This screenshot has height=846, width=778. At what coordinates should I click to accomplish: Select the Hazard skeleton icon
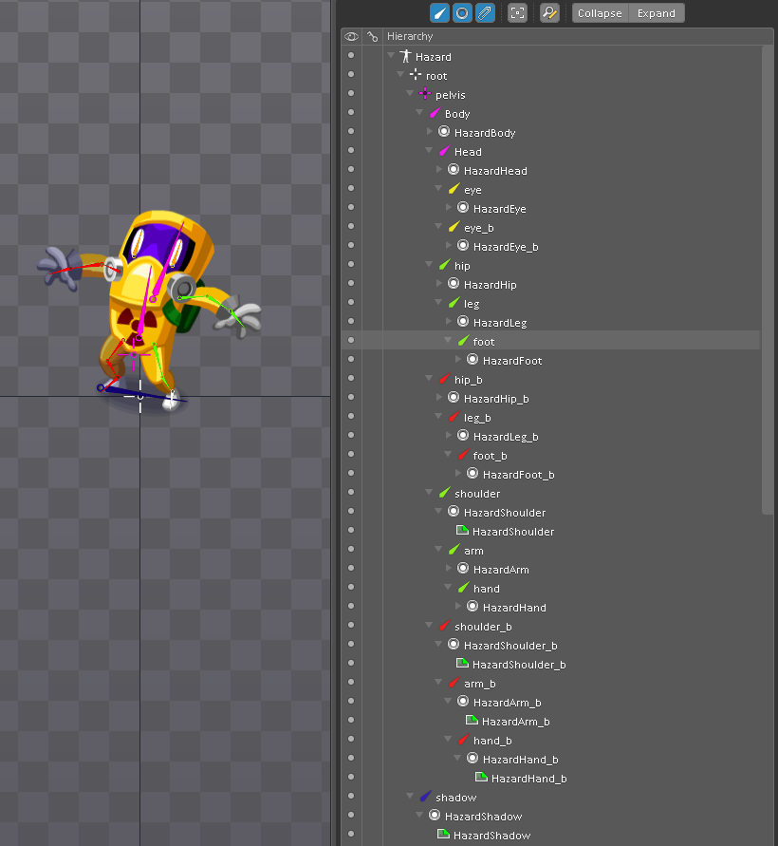[x=405, y=56]
